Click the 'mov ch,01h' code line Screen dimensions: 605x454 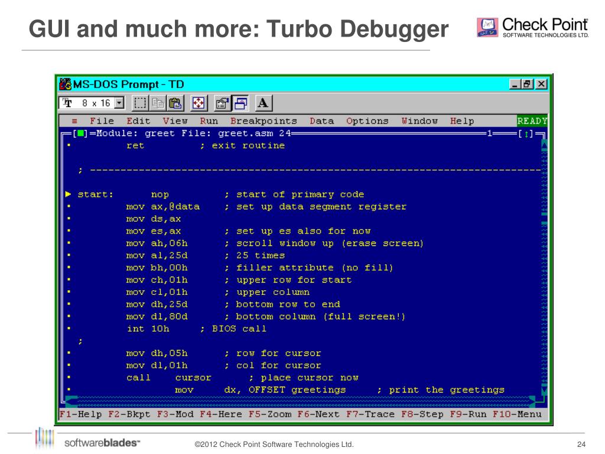tap(157, 280)
